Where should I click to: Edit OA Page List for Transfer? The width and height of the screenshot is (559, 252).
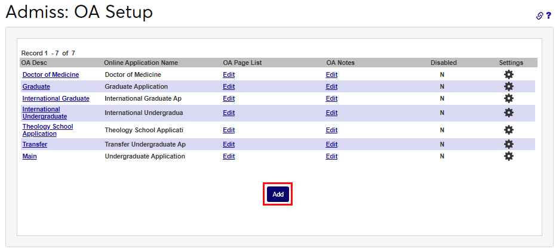[229, 144]
